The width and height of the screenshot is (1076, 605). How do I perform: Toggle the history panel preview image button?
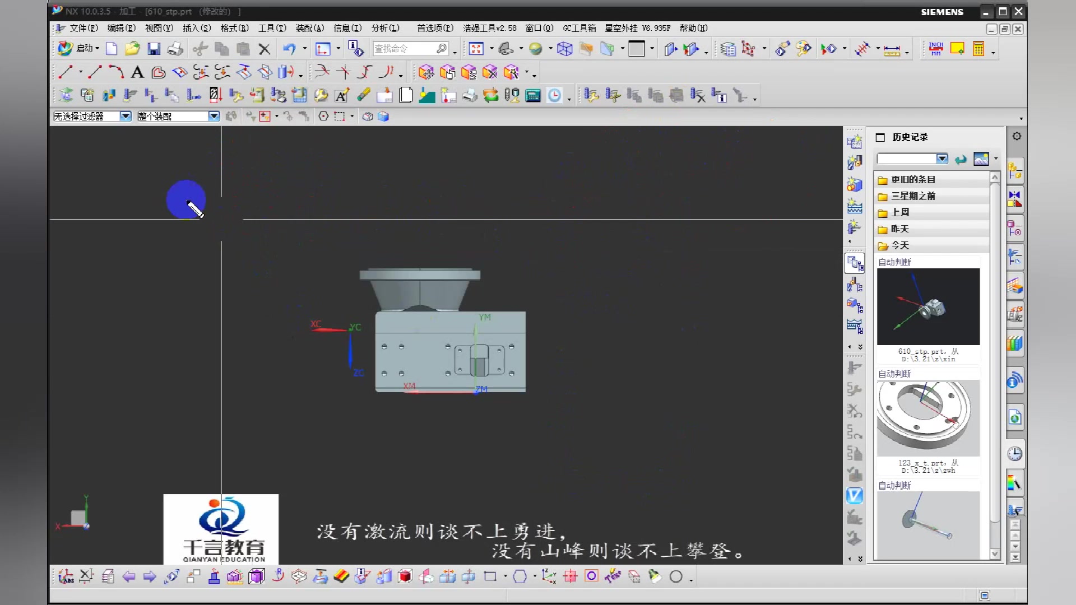(x=981, y=159)
